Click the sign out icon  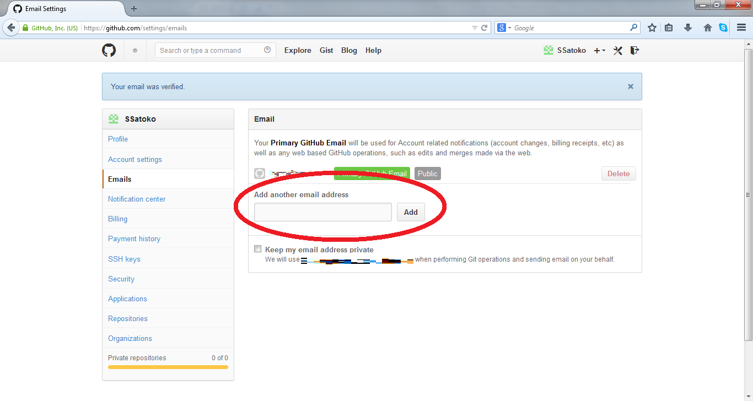click(x=634, y=50)
